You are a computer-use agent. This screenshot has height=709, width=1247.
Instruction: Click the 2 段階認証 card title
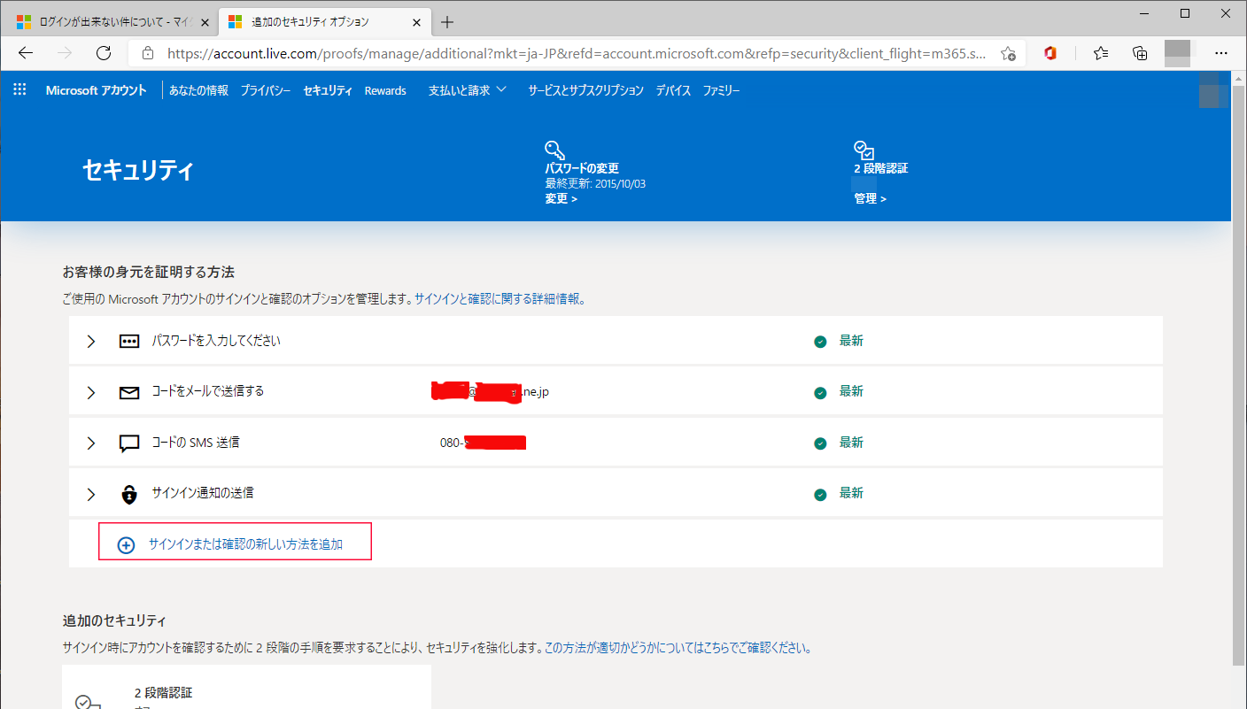163,693
